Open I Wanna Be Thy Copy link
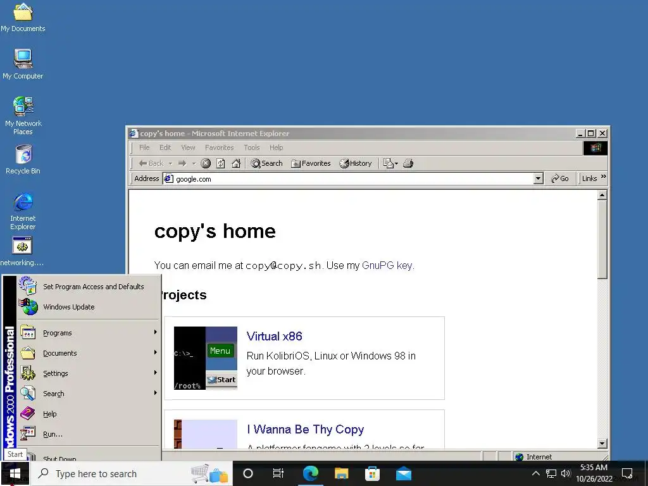 click(306, 430)
